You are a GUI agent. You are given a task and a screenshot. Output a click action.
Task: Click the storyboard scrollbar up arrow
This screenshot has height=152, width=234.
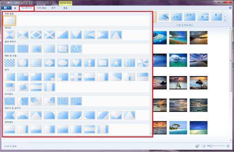tap(231, 28)
